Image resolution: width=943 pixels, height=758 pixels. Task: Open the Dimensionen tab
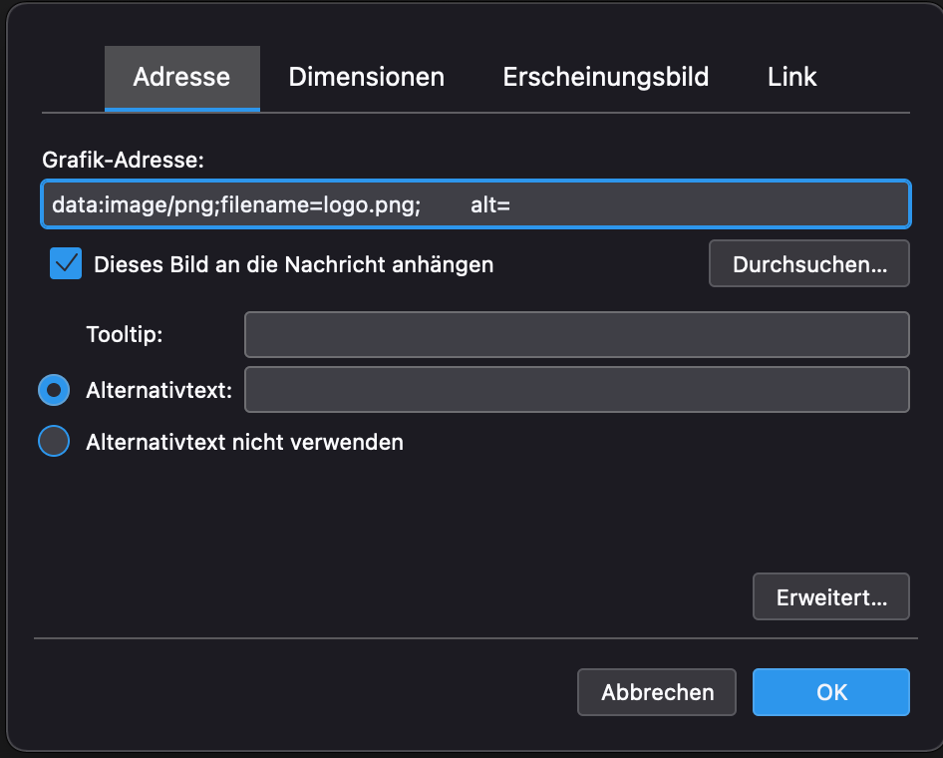[x=366, y=77]
